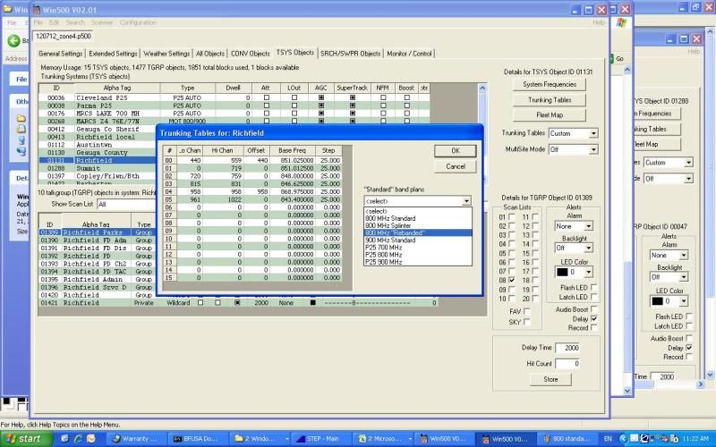Select the Richfield FD Adm talkgroup row
The height and width of the screenshot is (447, 716).
pyautogui.click(x=98, y=240)
